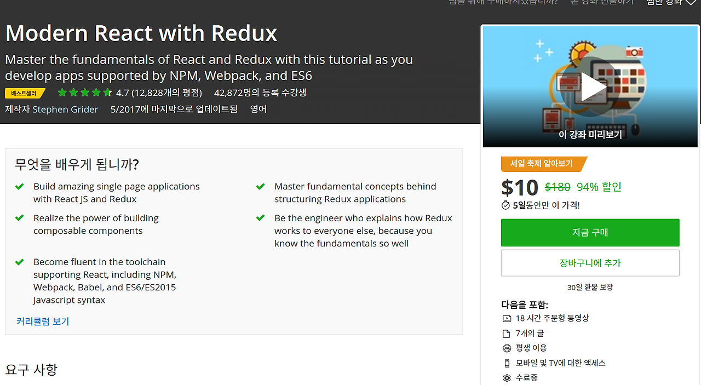Click the 94% 할인 discount text
701x385 pixels.
(x=599, y=187)
